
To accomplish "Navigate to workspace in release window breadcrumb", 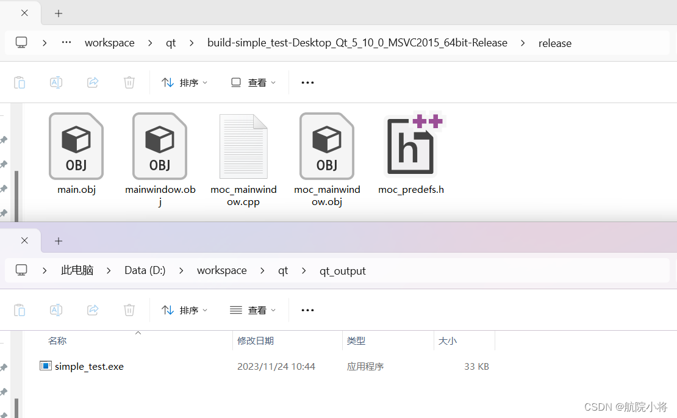I will click(x=110, y=43).
